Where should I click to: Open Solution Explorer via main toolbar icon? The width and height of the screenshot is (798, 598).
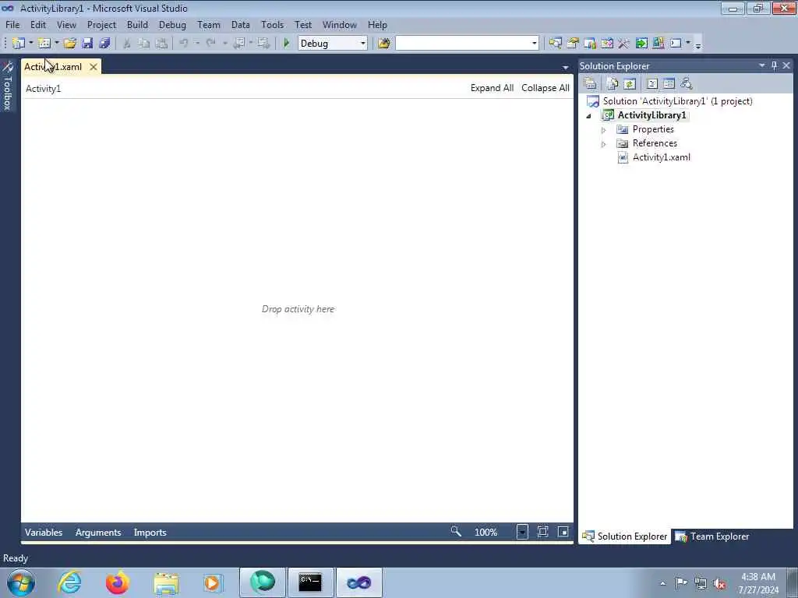555,44
